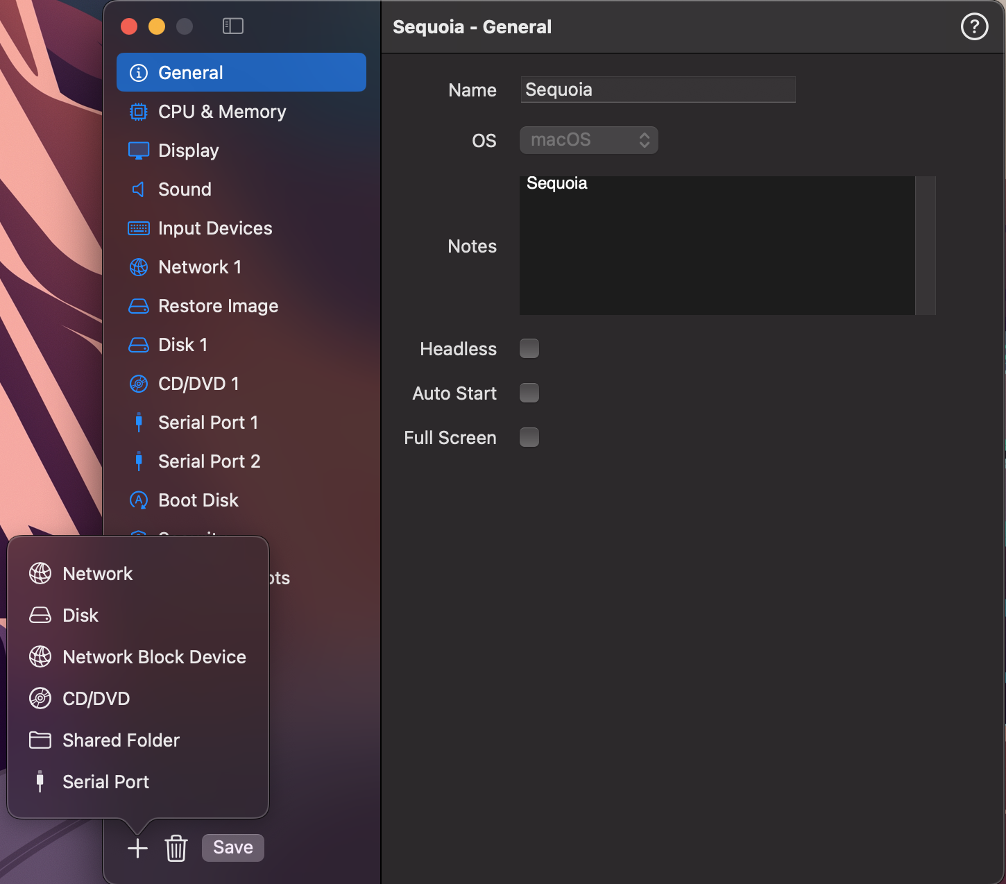The image size is (1006, 884).
Task: Toggle the sidebar visibility control
Action: pos(233,26)
